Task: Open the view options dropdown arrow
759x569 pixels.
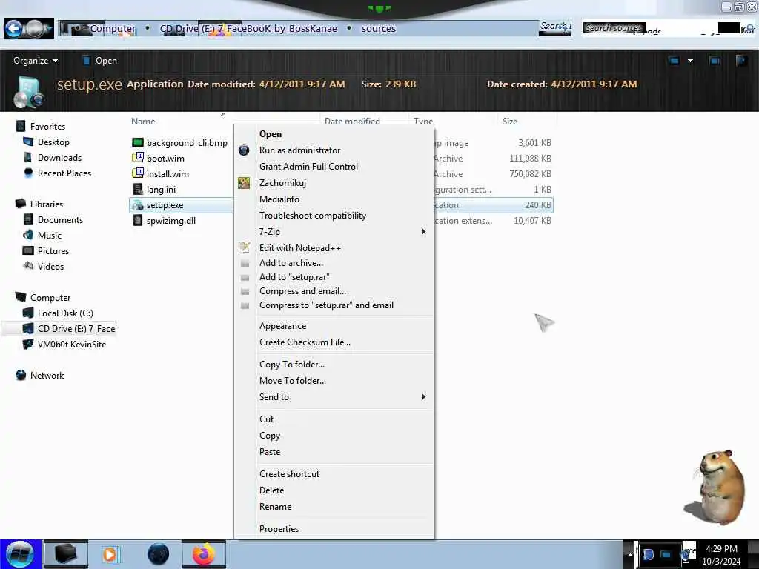Action: (690, 61)
